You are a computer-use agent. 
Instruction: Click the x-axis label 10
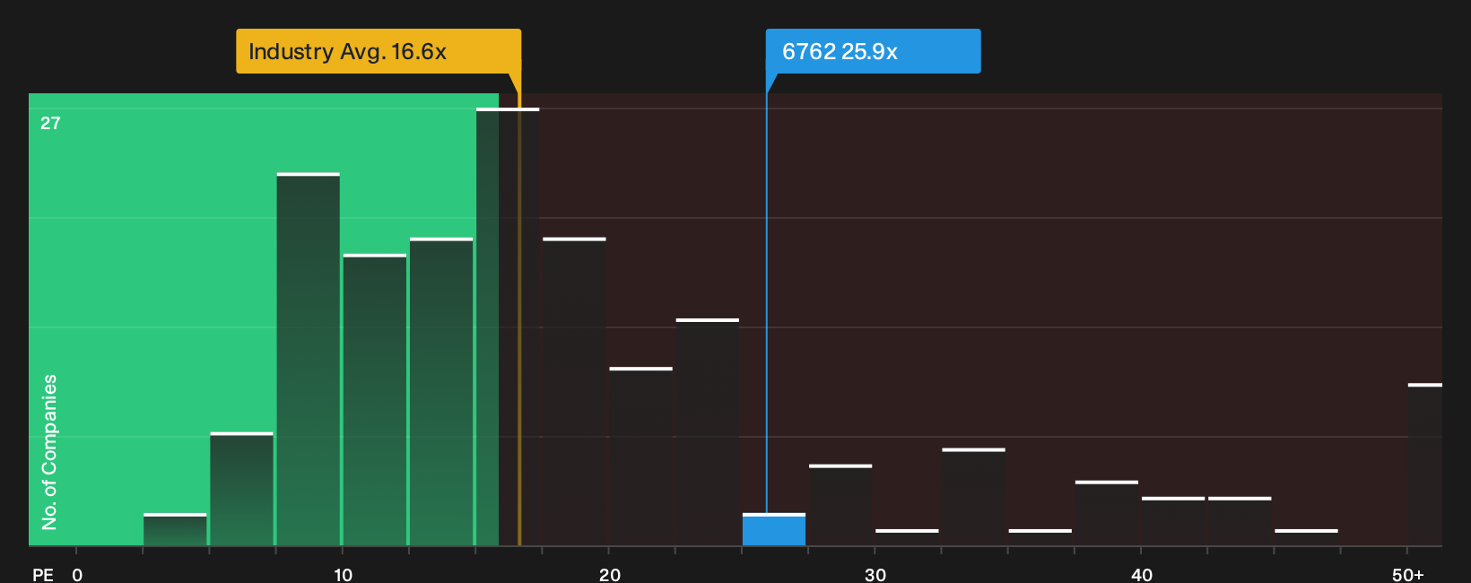click(x=343, y=574)
